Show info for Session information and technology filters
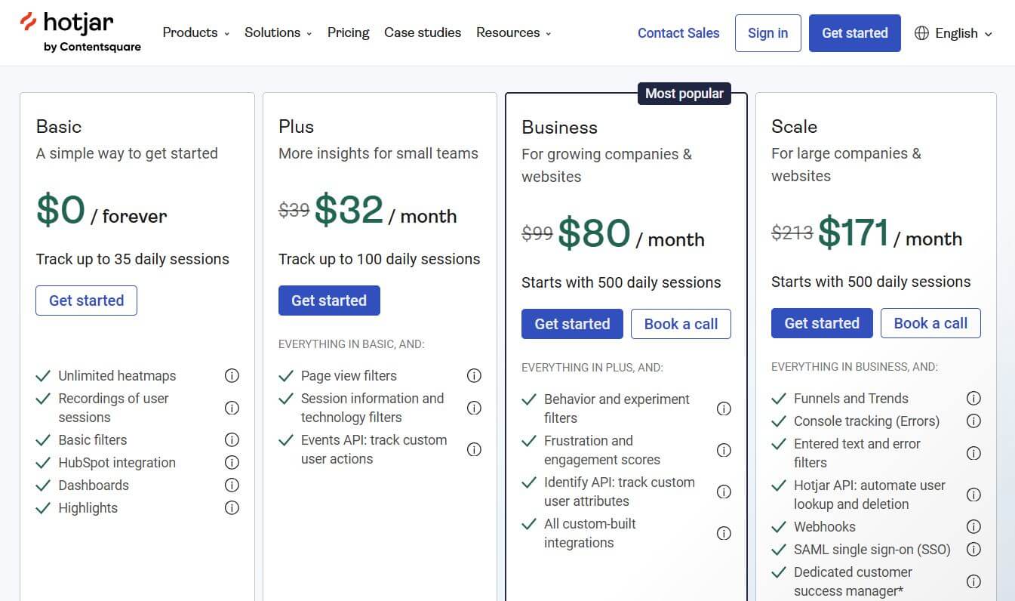 point(474,408)
